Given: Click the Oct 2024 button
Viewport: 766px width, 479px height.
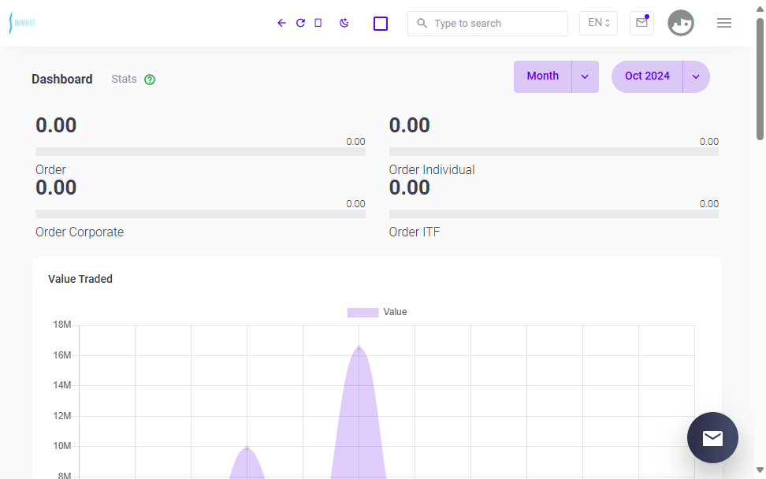Looking at the screenshot, I should click(x=647, y=76).
